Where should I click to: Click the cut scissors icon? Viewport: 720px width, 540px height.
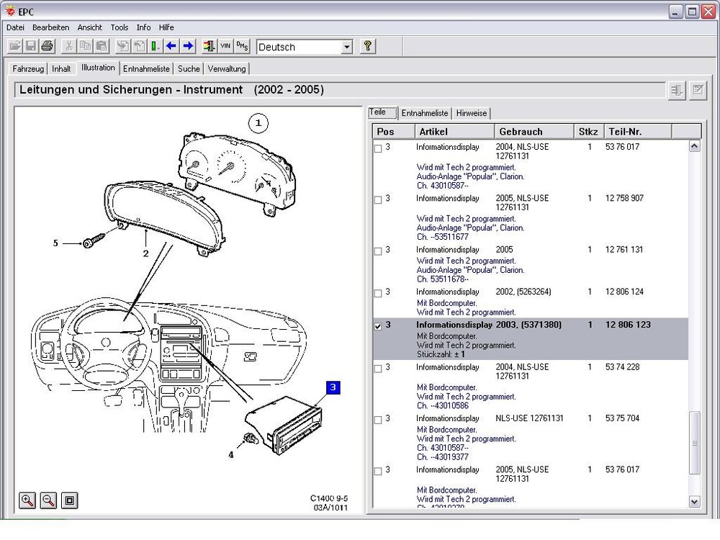tap(68, 46)
